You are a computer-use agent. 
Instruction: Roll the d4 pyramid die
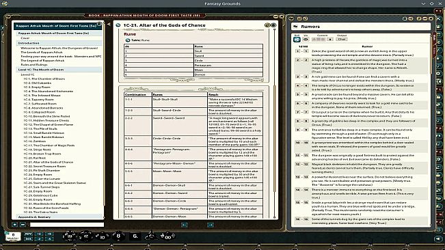[150, 235]
